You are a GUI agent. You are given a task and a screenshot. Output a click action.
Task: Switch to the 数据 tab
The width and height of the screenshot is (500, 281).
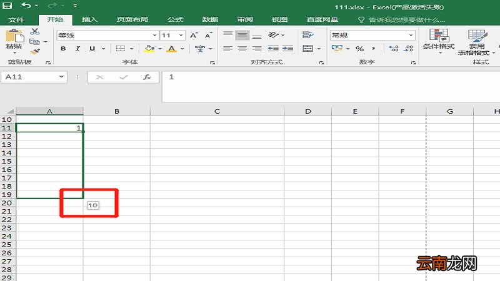click(x=210, y=19)
